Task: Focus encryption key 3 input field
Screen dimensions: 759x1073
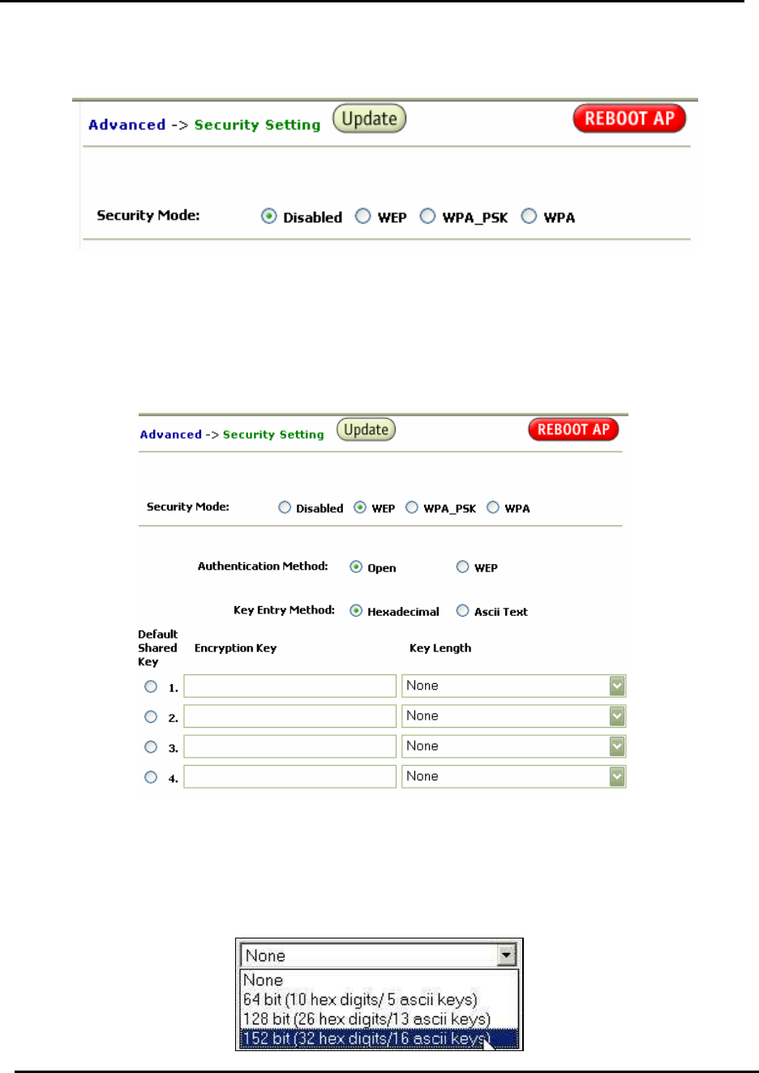Action: 290,746
